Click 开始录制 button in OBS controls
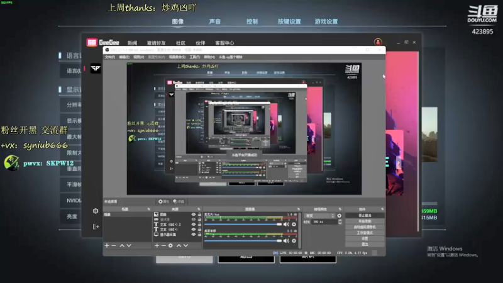This screenshot has width=503, height=283. [365, 221]
